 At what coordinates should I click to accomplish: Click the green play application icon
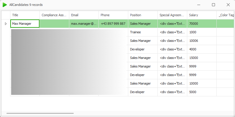click(5, 5)
